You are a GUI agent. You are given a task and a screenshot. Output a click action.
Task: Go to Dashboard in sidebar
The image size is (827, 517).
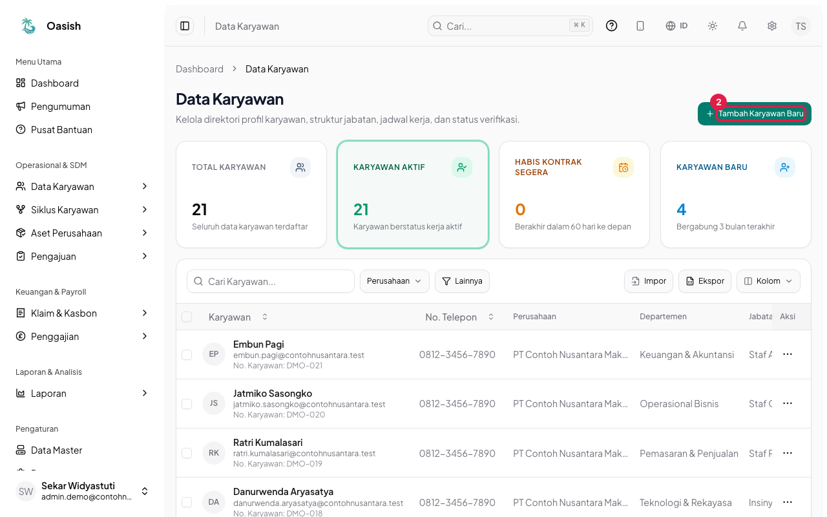pyautogui.click(x=83, y=83)
